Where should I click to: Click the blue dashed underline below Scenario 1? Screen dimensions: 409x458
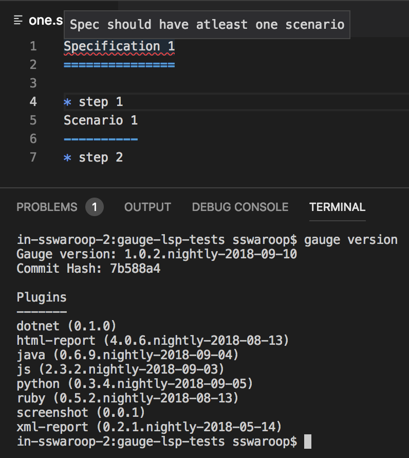tap(100, 138)
